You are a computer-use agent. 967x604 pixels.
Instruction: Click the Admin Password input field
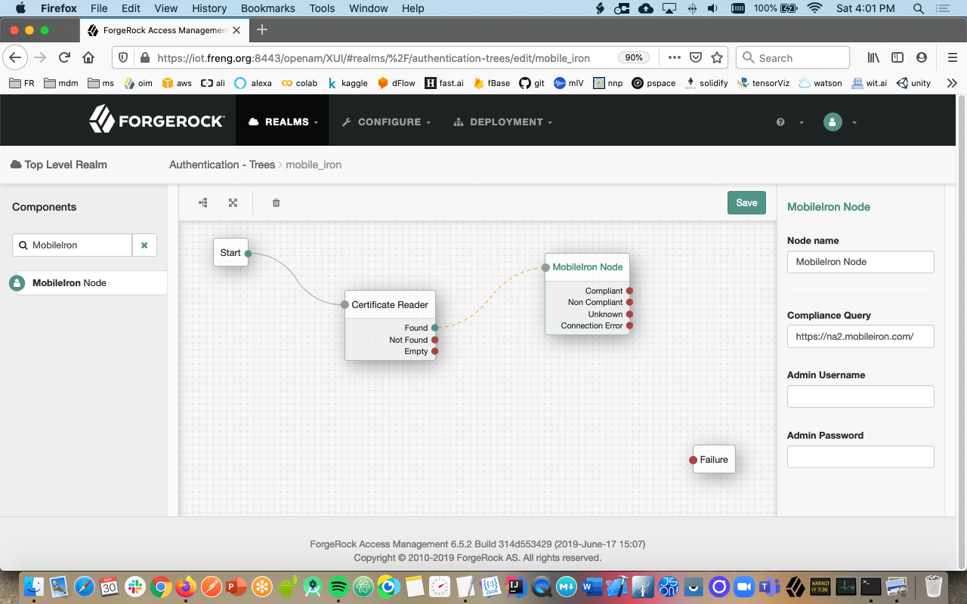pos(860,457)
